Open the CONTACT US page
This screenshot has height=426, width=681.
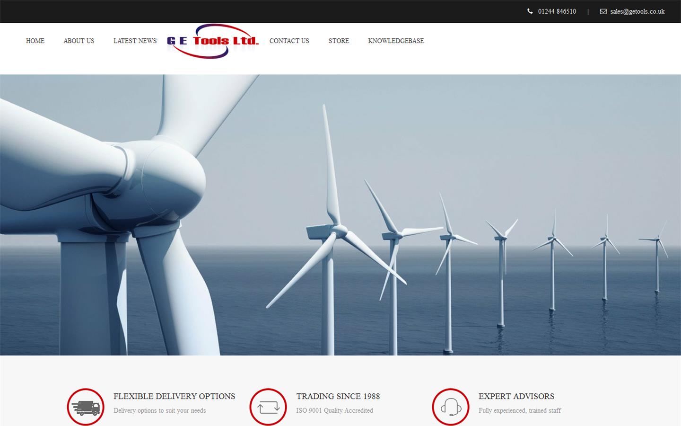point(289,41)
